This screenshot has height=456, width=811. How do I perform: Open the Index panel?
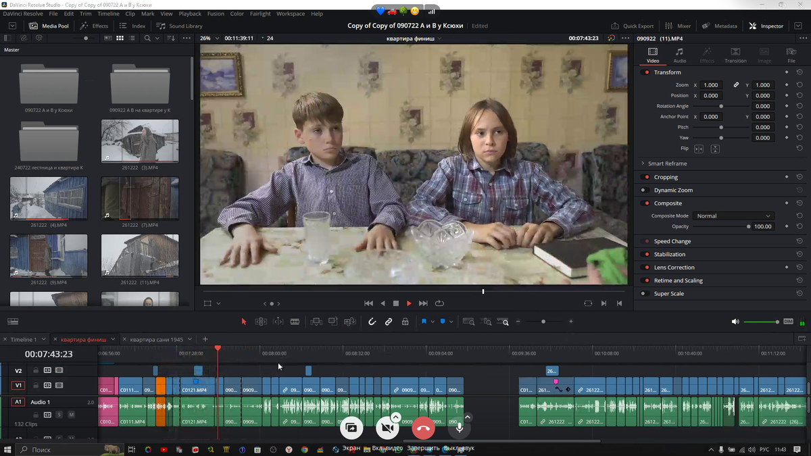pyautogui.click(x=132, y=26)
